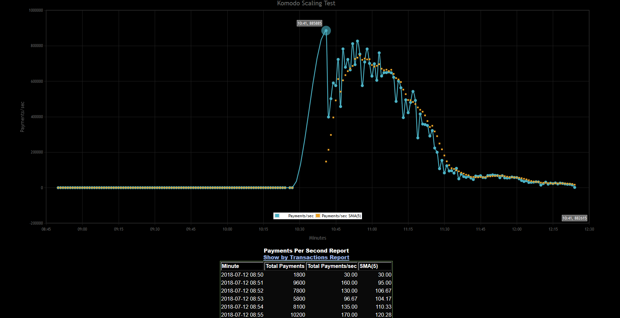Click the -200000 y-axis label

click(36, 223)
